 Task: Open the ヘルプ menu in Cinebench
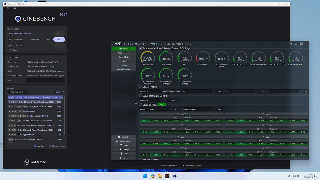coord(14,8)
